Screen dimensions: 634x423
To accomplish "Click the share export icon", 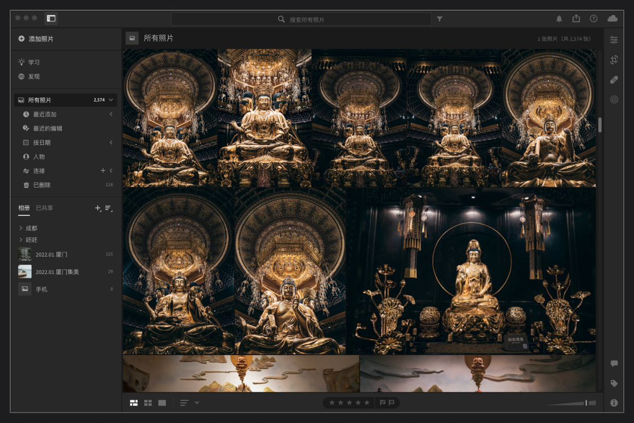I will [576, 19].
